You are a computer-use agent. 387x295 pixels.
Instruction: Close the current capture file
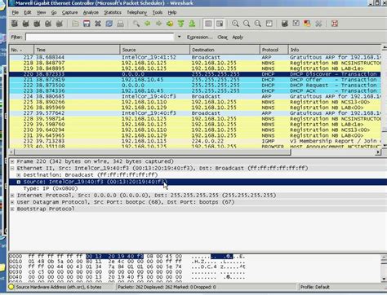click(98, 24)
